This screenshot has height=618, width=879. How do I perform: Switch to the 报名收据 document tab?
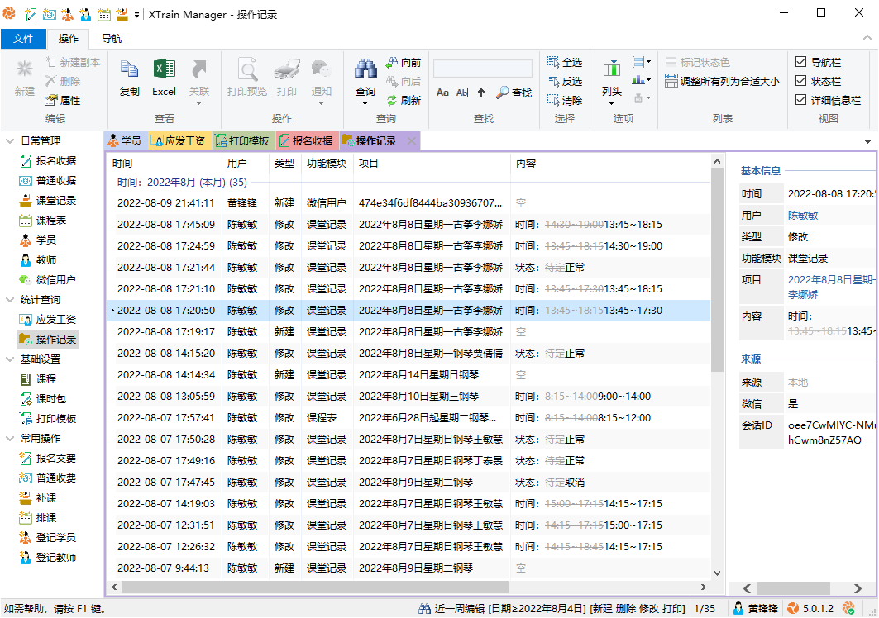pyautogui.click(x=308, y=140)
